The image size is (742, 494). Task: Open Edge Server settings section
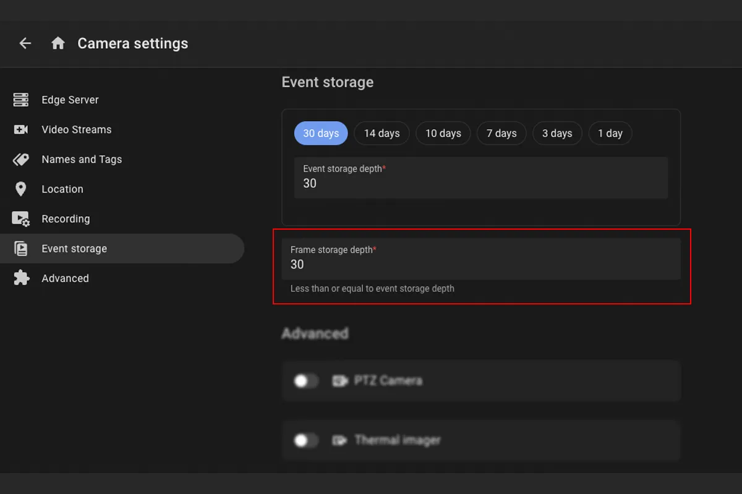122,100
